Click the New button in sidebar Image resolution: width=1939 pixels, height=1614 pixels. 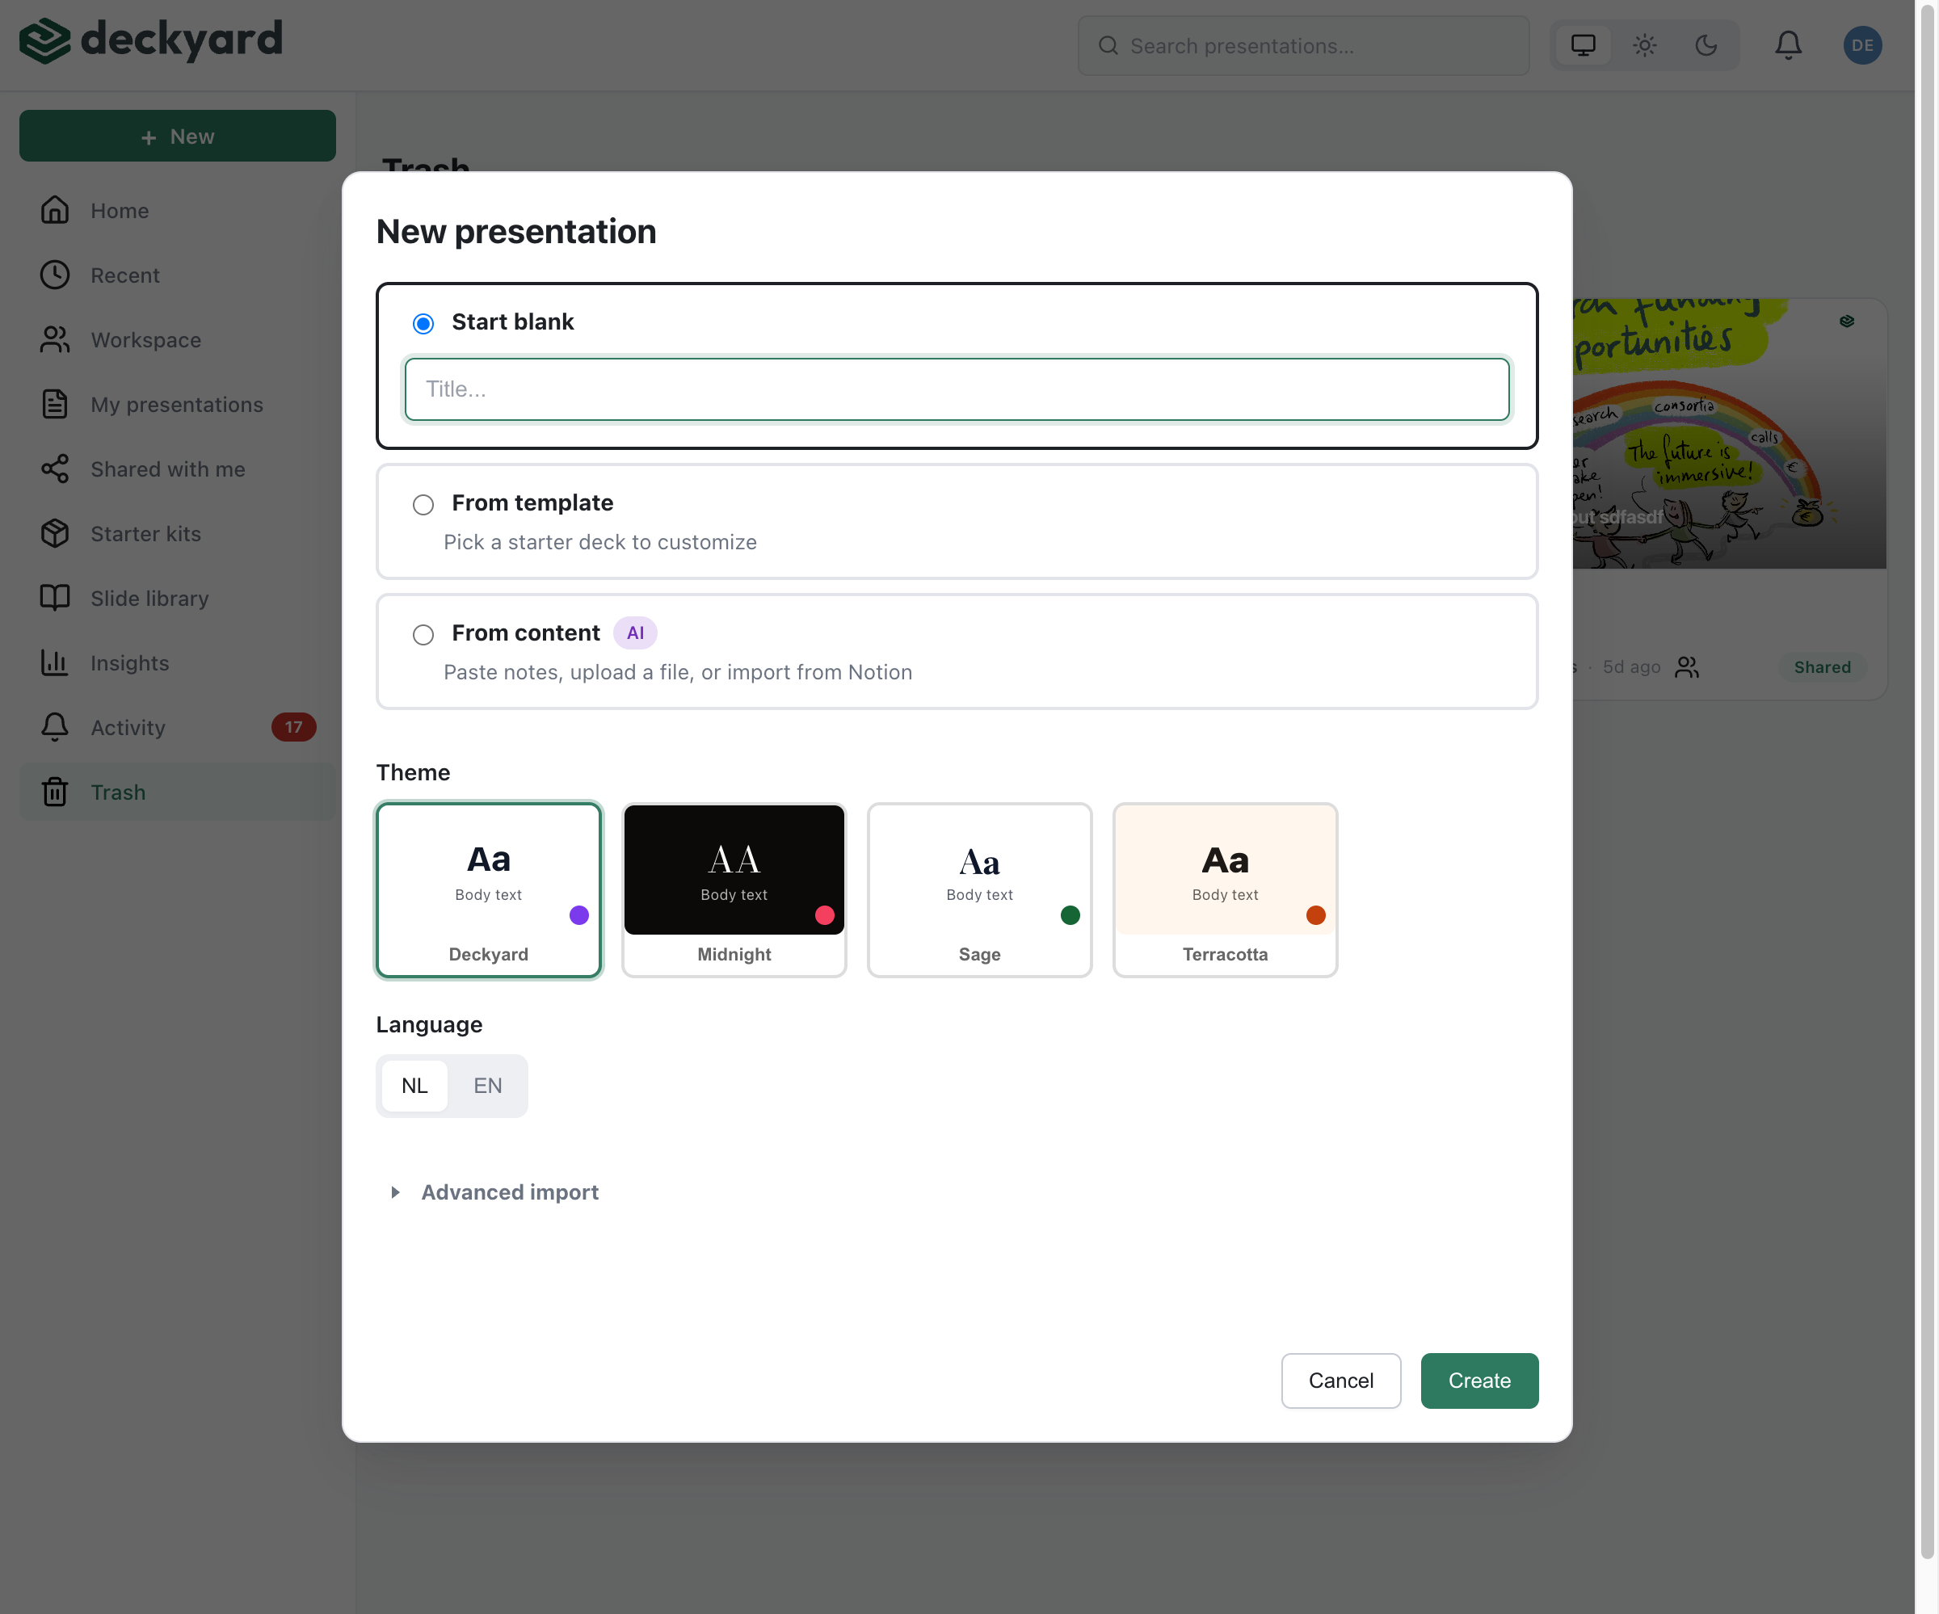coord(177,136)
